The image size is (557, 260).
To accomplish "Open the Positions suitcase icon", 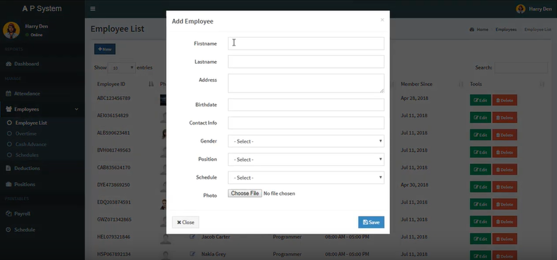I will click(x=9, y=185).
